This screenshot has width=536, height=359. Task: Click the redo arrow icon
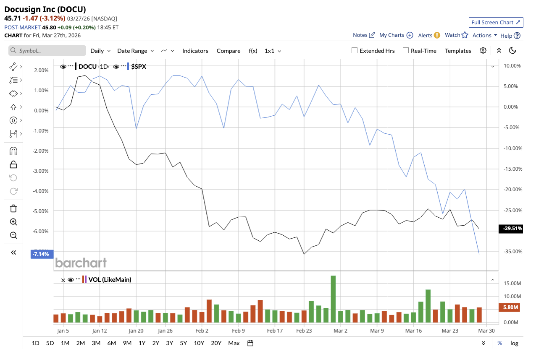pos(13,191)
